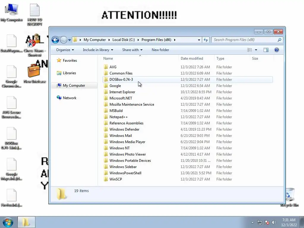The image size is (304, 228).
Task: Open the Organize menu
Action: point(65,50)
